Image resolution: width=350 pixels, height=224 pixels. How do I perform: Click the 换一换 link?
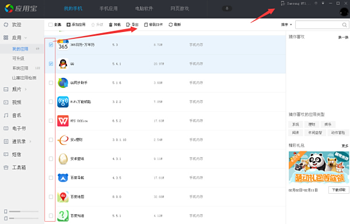343,37
